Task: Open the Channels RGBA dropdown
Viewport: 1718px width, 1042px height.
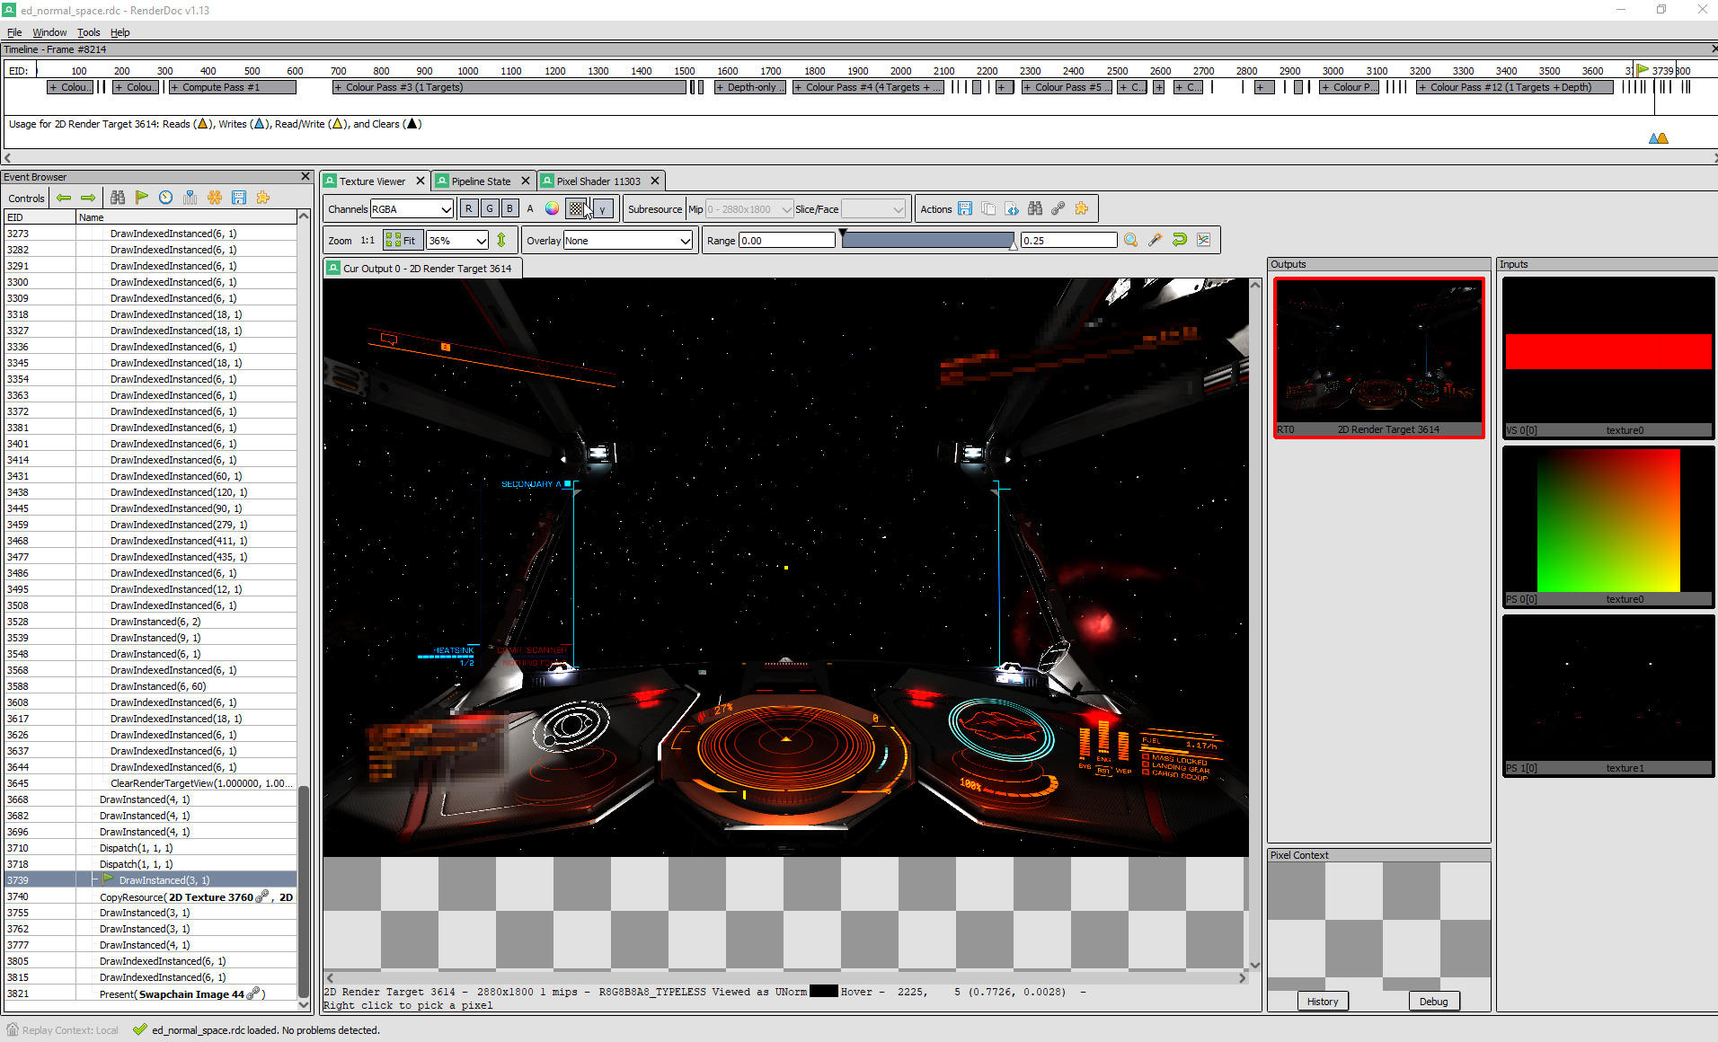Action: pyautogui.click(x=412, y=208)
